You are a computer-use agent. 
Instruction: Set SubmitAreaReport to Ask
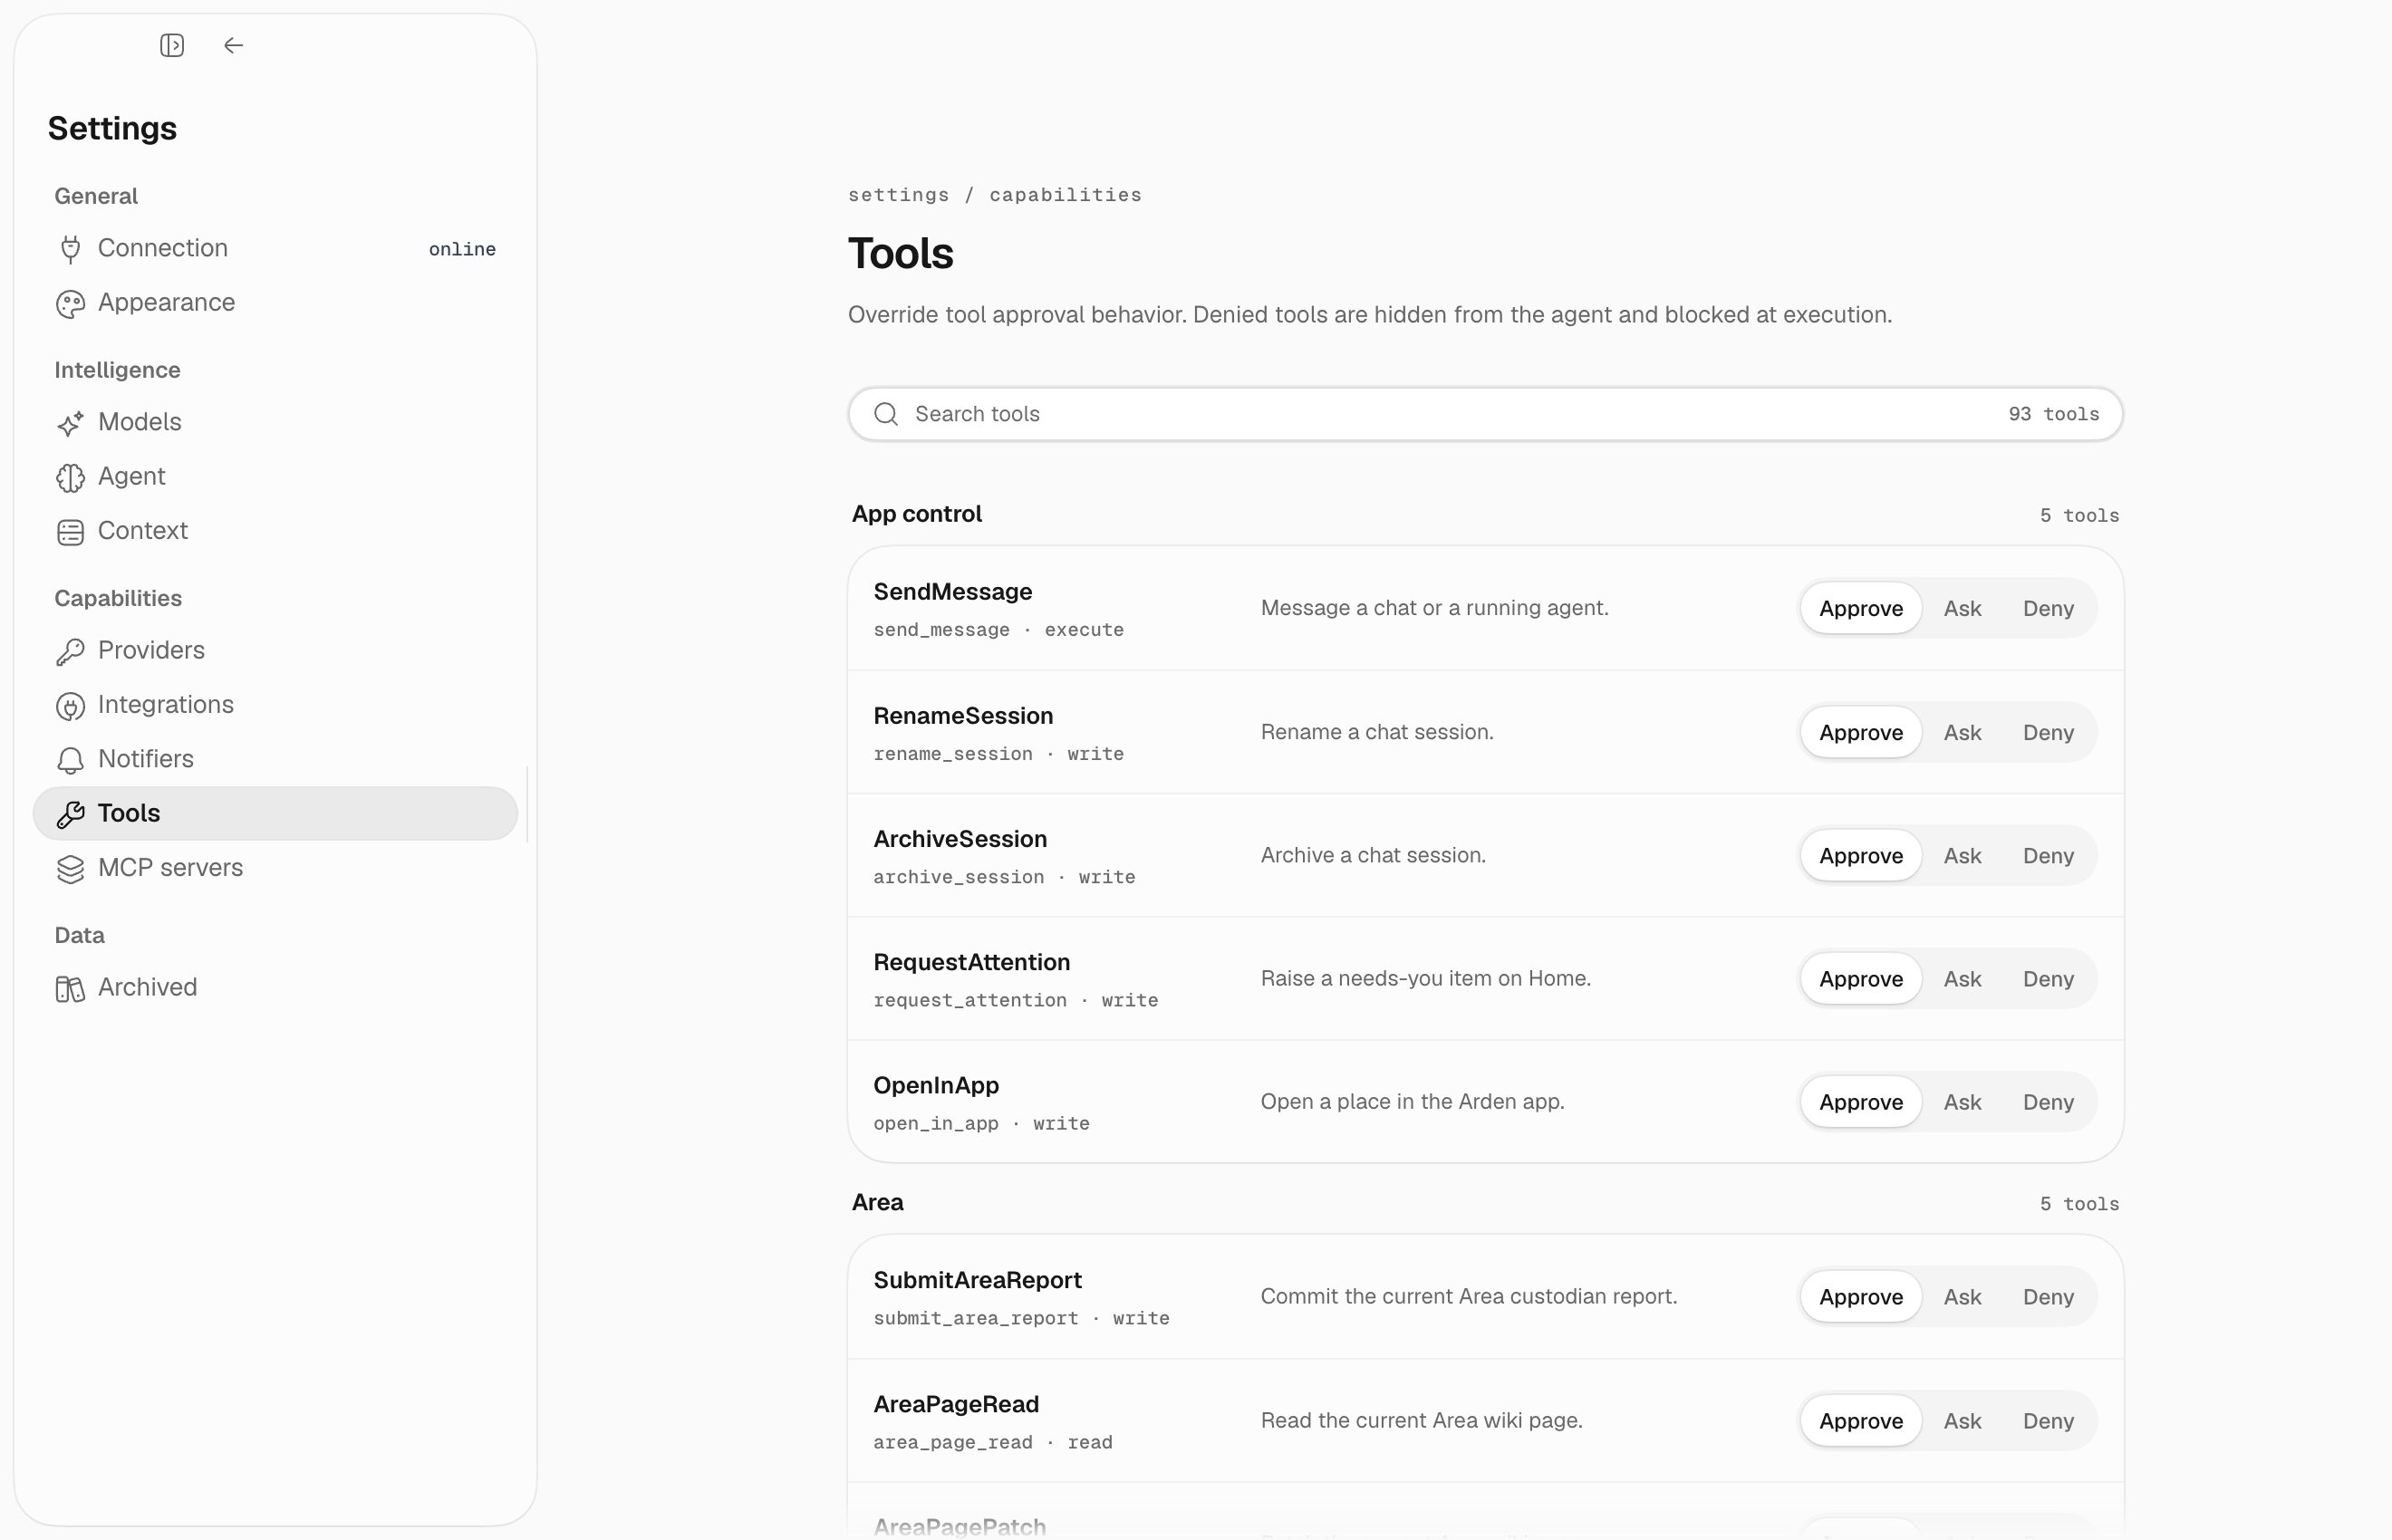(x=1962, y=1296)
